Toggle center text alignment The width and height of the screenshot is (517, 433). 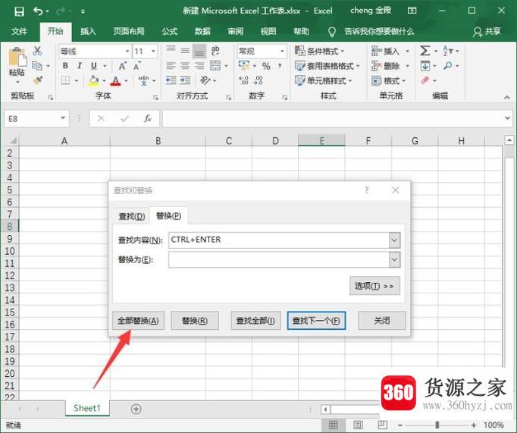pos(185,66)
